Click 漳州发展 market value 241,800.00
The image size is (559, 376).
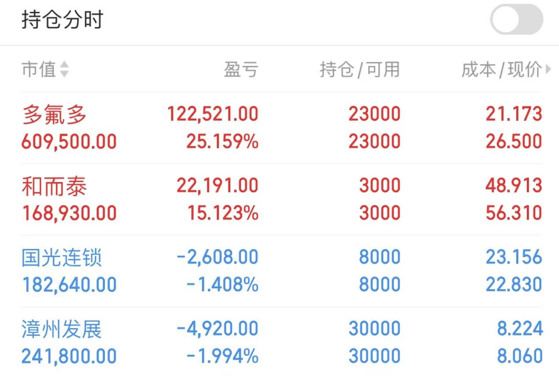pyautogui.click(x=69, y=356)
